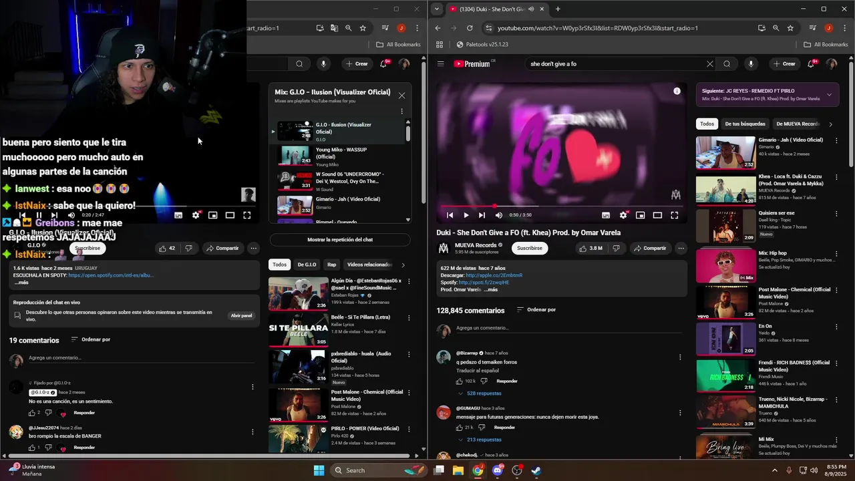Open Ordenar por under 128,845 comentarios
This screenshot has height=481, width=855.
tap(536, 310)
